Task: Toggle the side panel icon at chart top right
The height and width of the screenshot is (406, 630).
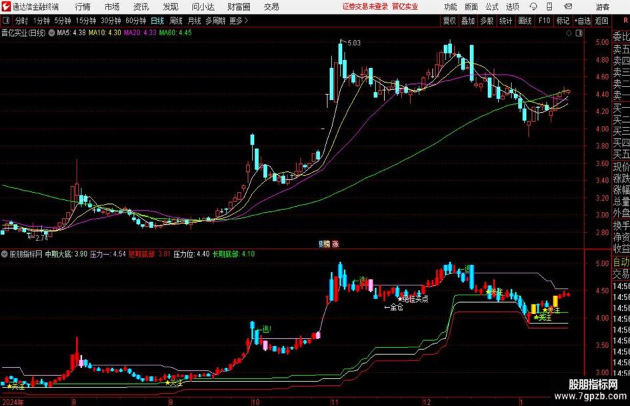Action: [579, 33]
